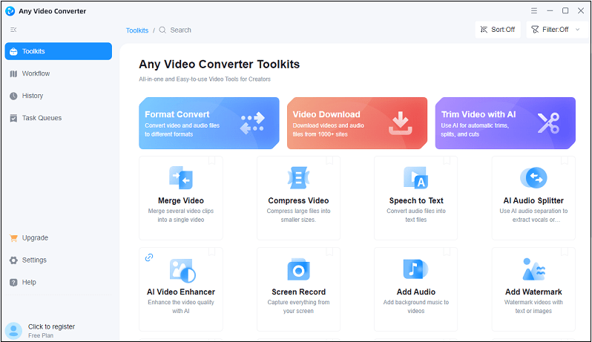The height and width of the screenshot is (342, 592).
Task: Click the Toolkits breadcrumb link
Action: point(137,30)
